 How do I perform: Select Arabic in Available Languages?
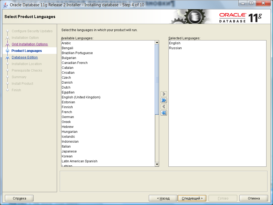(x=108, y=43)
